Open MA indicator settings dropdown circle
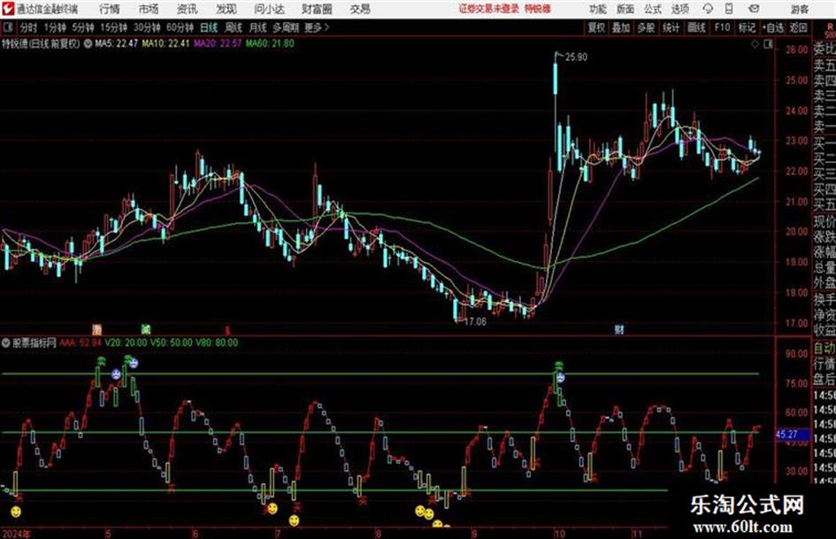The image size is (836, 539). [88, 43]
